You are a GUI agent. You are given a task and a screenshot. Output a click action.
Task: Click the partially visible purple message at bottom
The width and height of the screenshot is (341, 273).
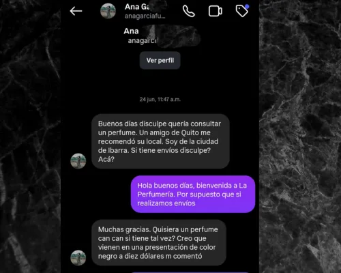tap(191, 272)
